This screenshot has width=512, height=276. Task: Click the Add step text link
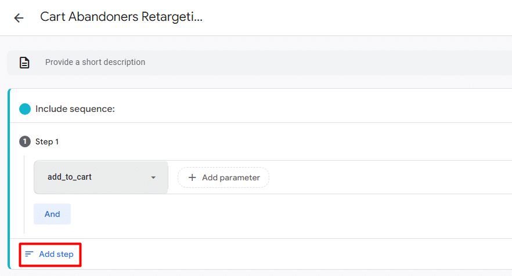56,254
